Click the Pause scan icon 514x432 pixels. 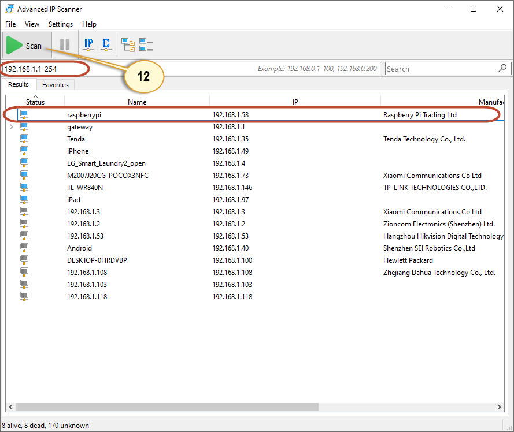[65, 45]
